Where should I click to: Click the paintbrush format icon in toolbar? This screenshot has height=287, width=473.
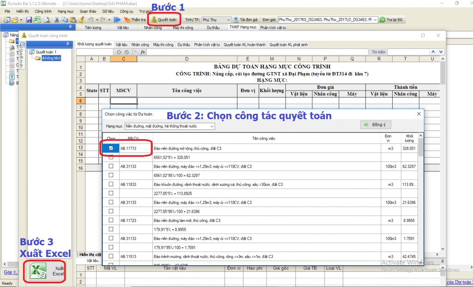81,20
